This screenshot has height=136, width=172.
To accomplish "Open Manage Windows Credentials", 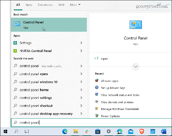I will click(120, 109).
